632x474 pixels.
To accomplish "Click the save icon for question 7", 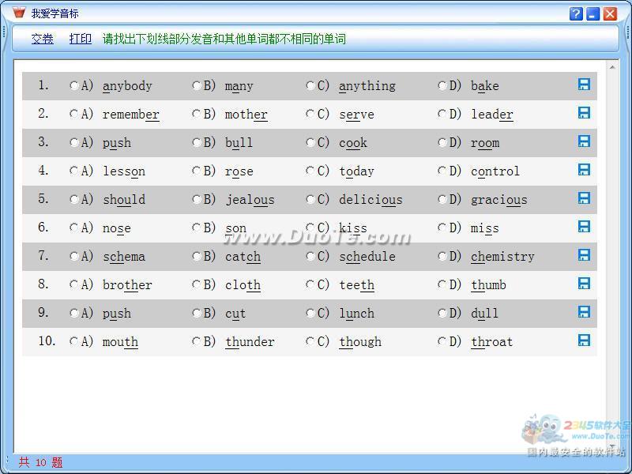I will pos(584,254).
